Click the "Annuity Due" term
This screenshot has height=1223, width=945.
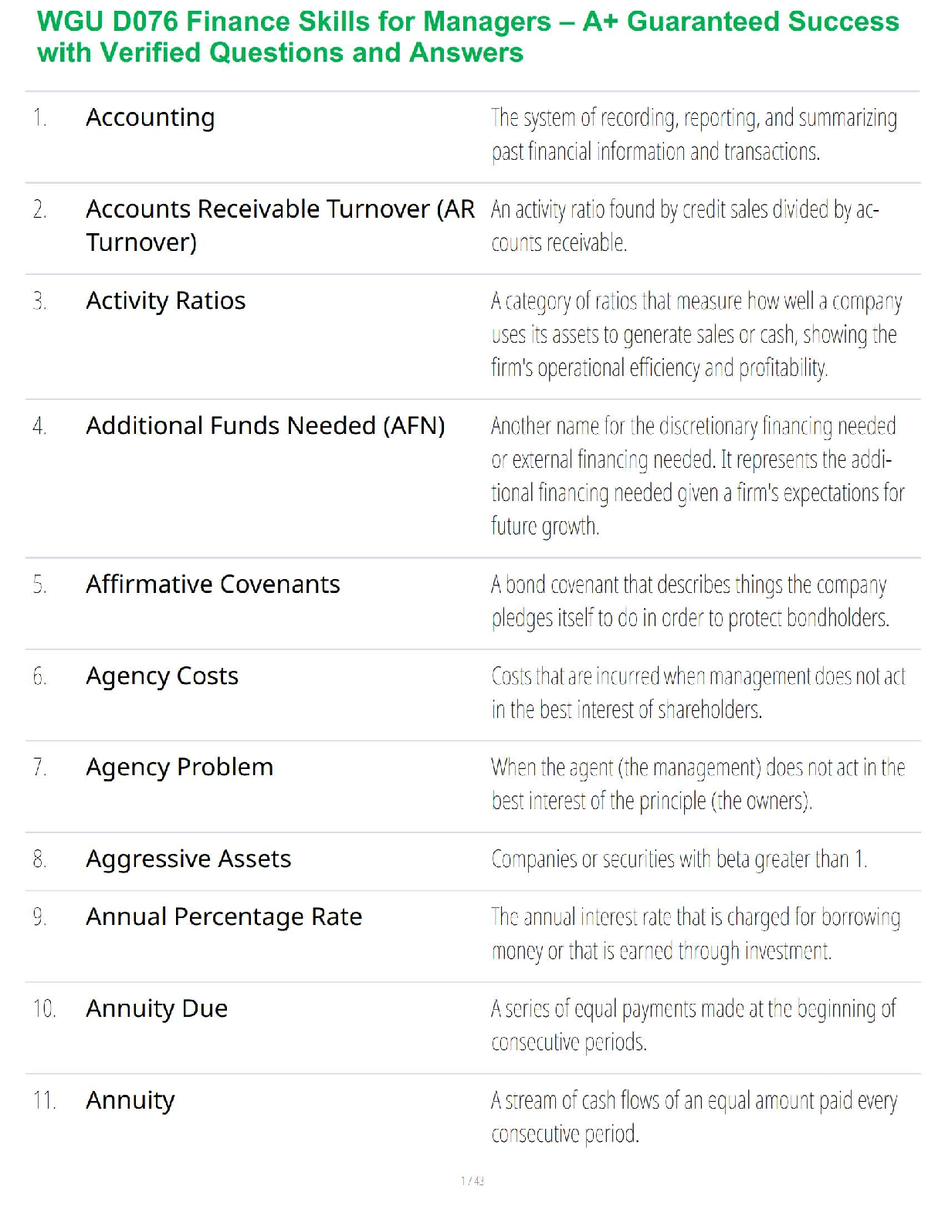click(157, 1008)
